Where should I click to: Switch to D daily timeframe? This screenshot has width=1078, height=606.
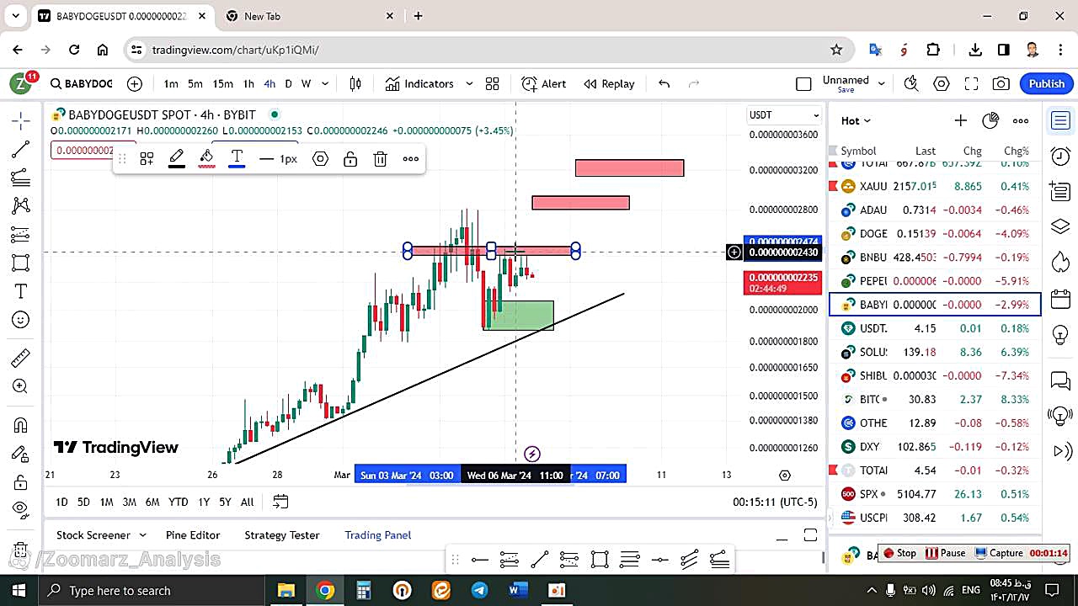pyautogui.click(x=288, y=83)
